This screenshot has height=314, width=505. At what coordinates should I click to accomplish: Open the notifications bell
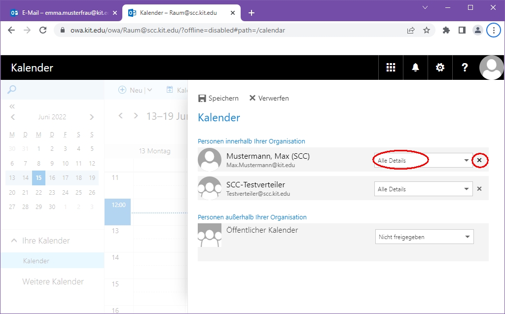pos(415,68)
